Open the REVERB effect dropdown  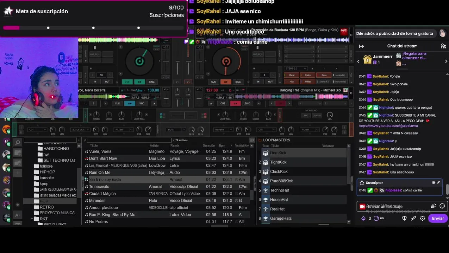pyautogui.click(x=223, y=130)
